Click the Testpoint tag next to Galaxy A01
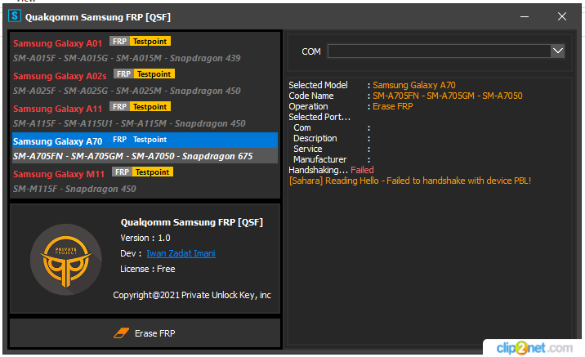 point(150,41)
